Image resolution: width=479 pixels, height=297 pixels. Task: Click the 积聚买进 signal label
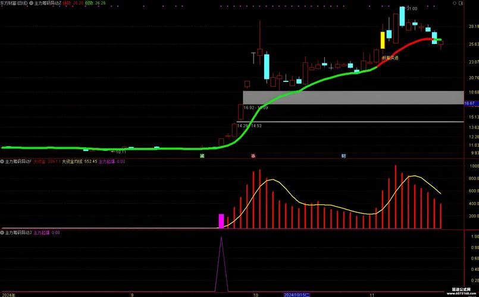(x=390, y=58)
